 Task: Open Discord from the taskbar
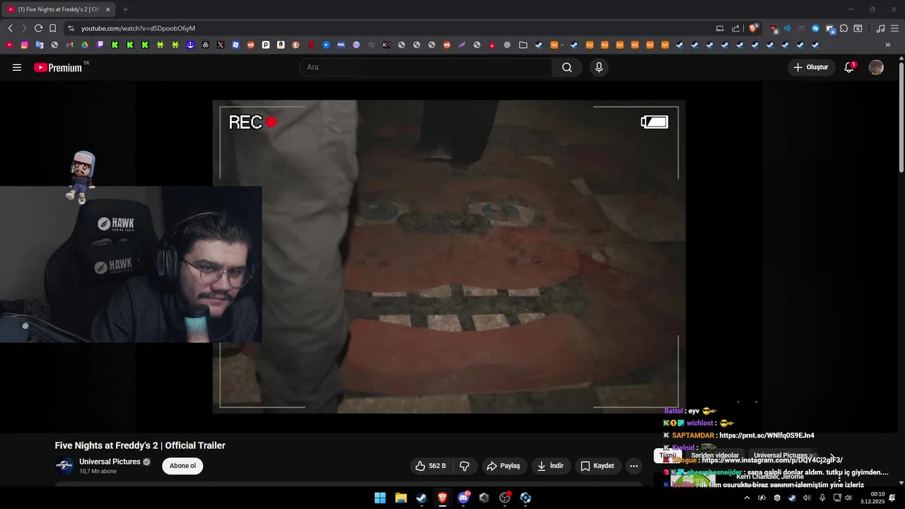pyautogui.click(x=463, y=498)
